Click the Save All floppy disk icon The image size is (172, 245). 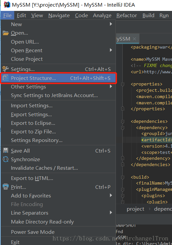pyautogui.click(x=6, y=151)
